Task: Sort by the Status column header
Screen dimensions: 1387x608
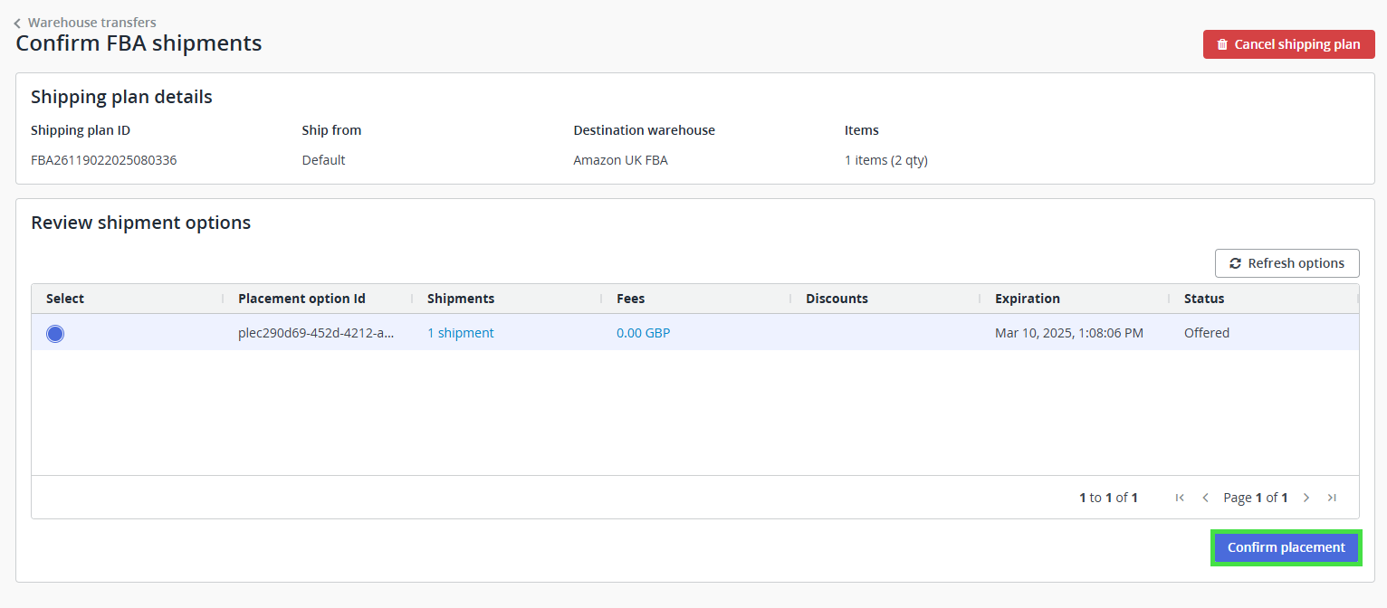Action: pyautogui.click(x=1204, y=299)
